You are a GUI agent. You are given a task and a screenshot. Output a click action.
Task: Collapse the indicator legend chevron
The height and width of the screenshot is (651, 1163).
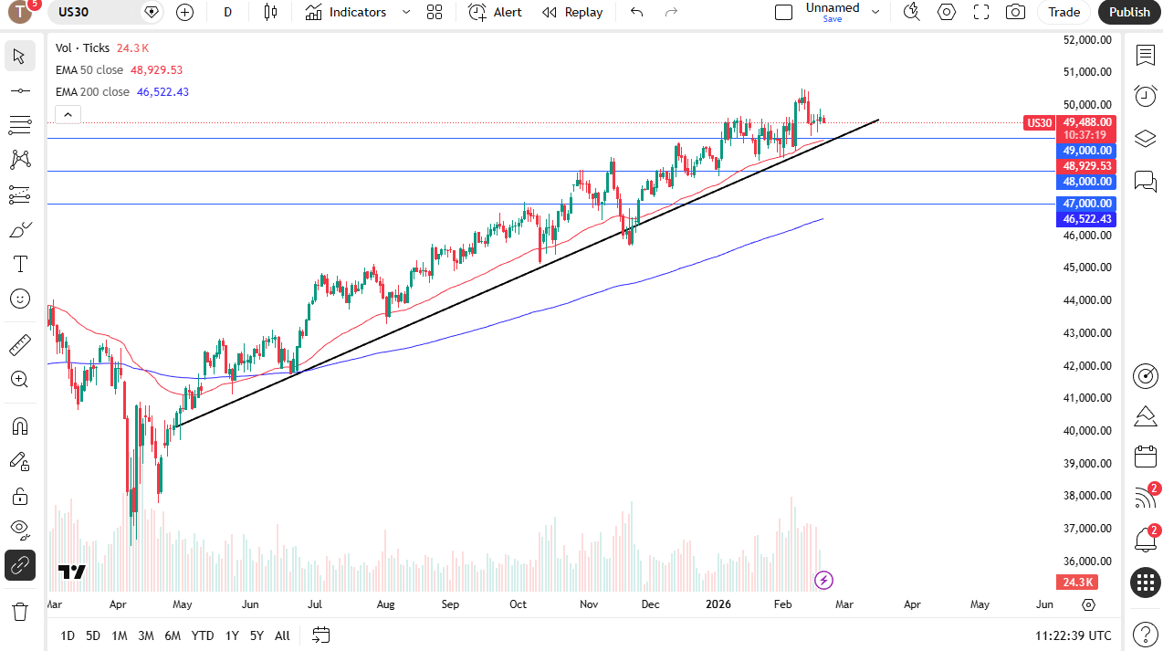click(x=68, y=114)
